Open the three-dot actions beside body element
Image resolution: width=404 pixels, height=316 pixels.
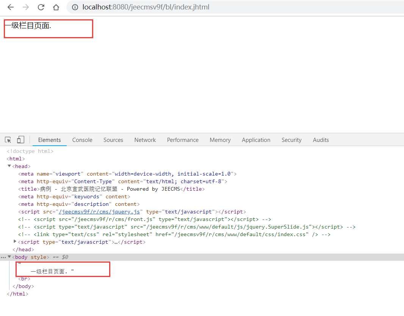pyautogui.click(x=3, y=257)
